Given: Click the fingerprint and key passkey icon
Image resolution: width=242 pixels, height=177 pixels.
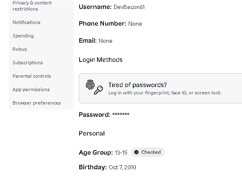Looking at the screenshot, I should click(x=95, y=87).
